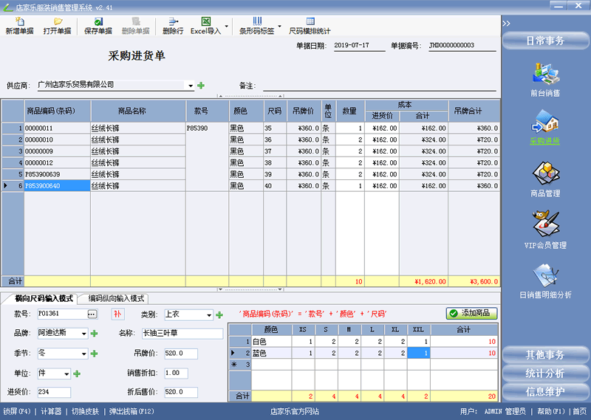
Task: Click the 删除行 toolbar icon
Action: pyautogui.click(x=173, y=26)
